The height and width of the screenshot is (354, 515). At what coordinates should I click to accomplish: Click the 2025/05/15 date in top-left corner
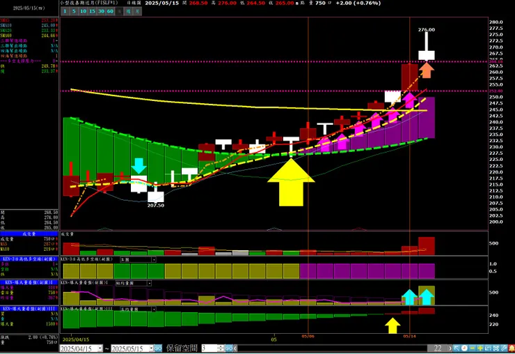click(x=29, y=8)
